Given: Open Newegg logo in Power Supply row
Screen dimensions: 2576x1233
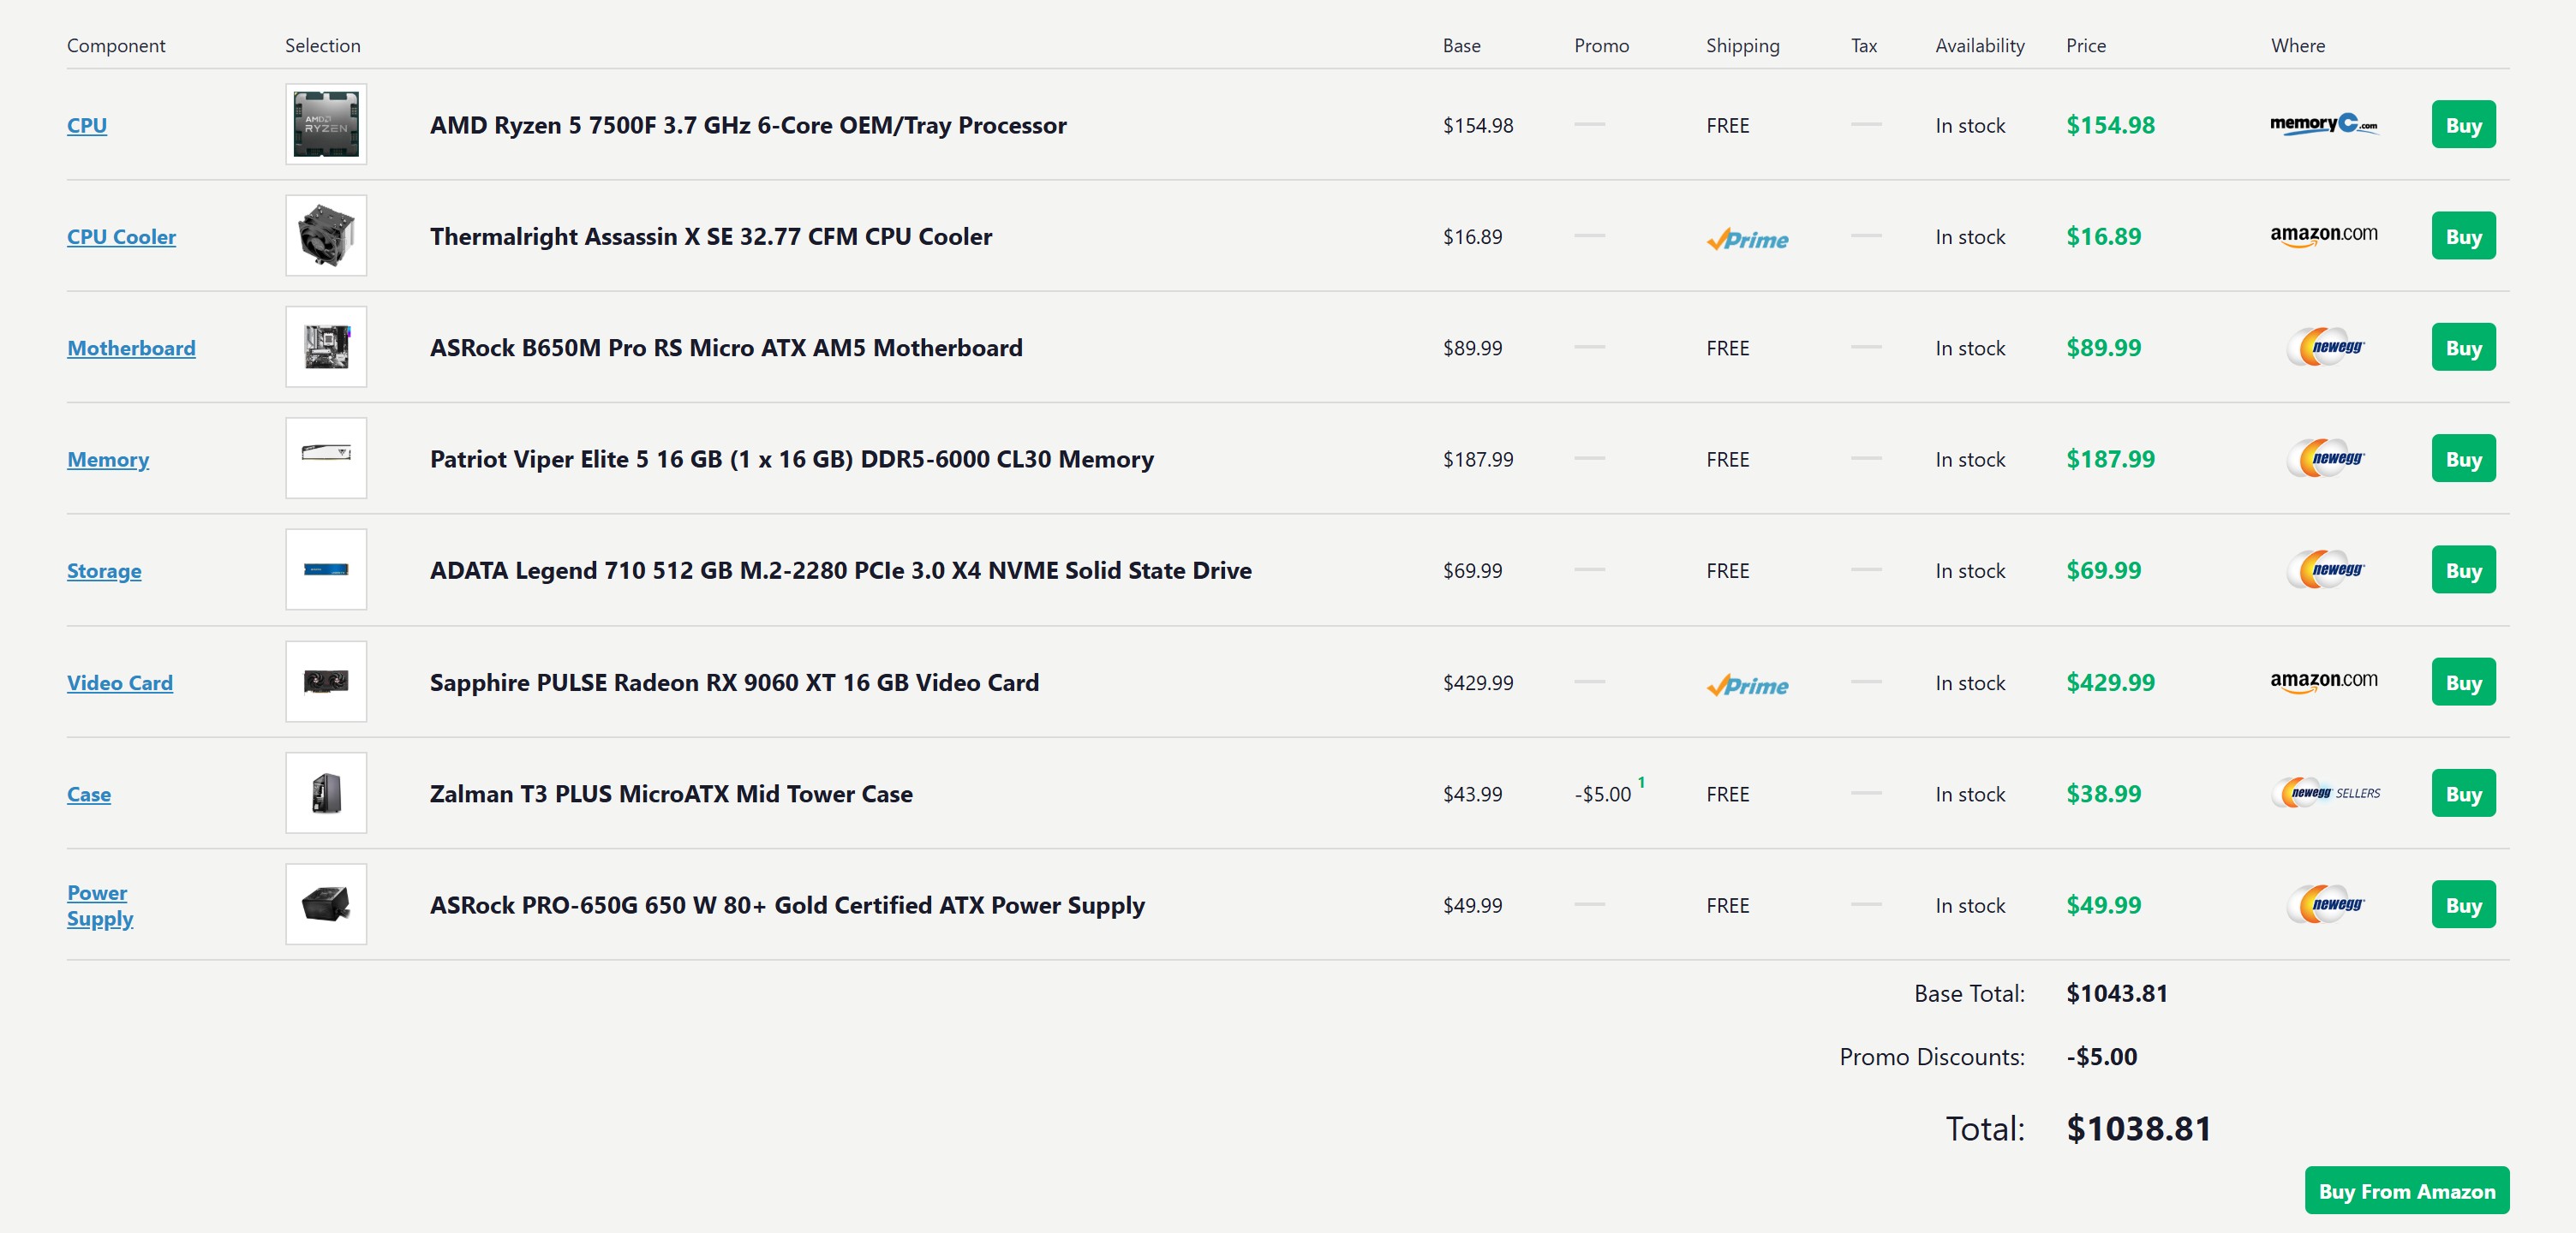Looking at the screenshot, I should coord(2326,904).
